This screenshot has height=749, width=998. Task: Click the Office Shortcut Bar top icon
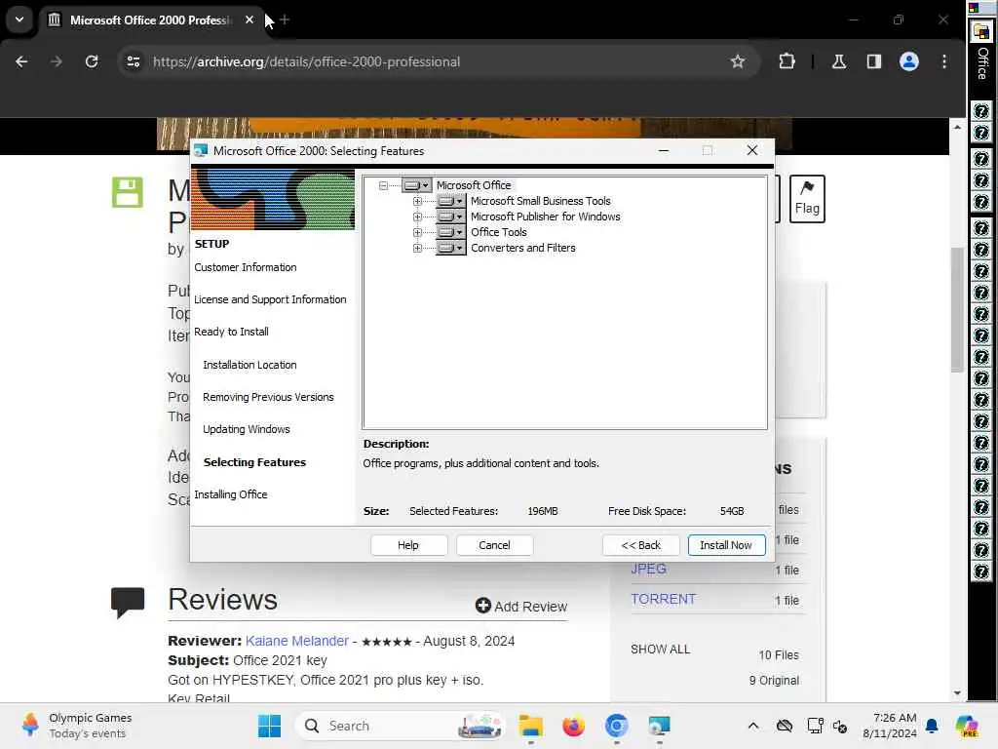[982, 31]
